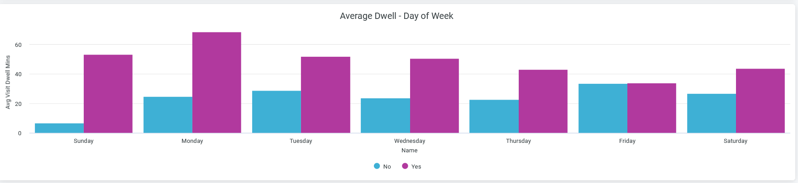Select Saturday's purple Yes bar
The height and width of the screenshot is (183, 798).
point(760,101)
